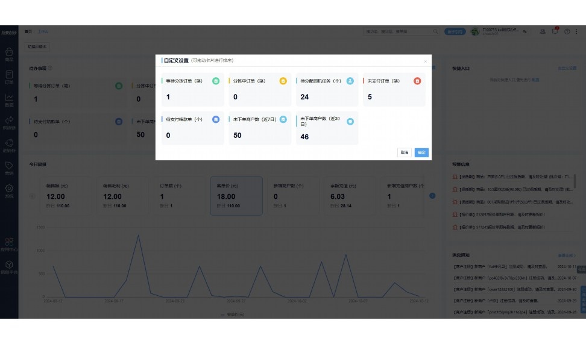Select the 新增商户数 (个) metric card
Image resolution: width=586 pixels, height=344 pixels.
293,196
